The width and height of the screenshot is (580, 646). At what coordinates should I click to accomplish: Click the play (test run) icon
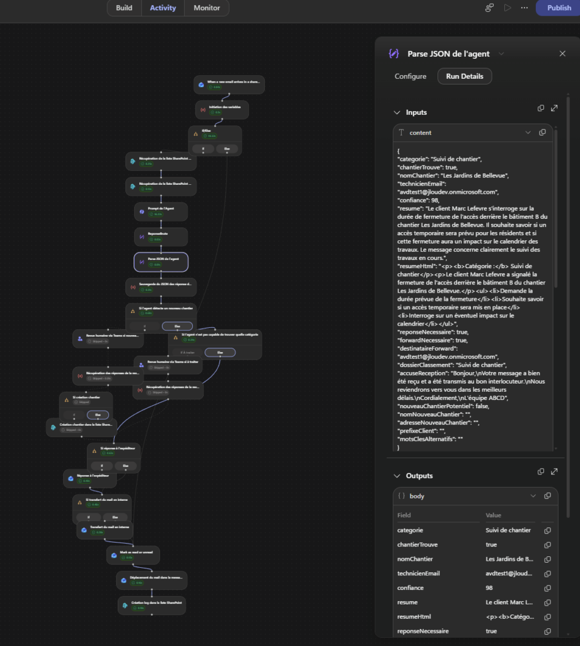[x=507, y=8]
